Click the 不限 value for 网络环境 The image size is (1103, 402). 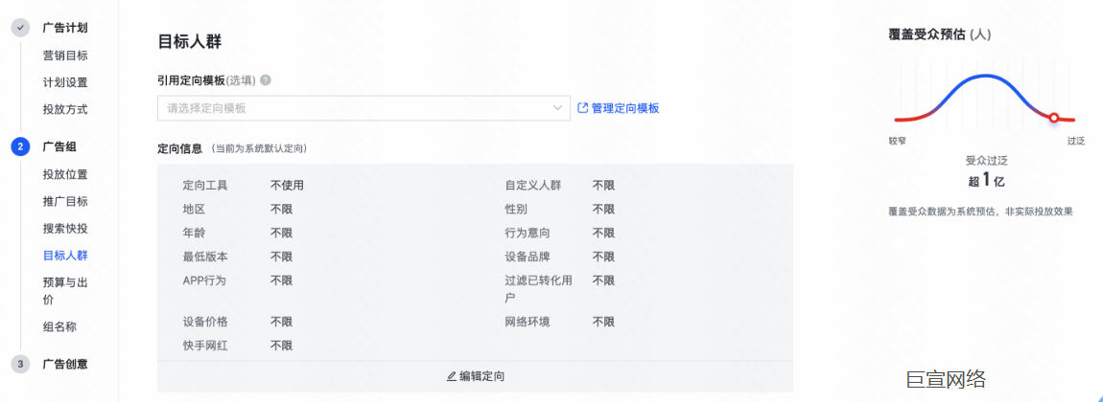click(603, 322)
